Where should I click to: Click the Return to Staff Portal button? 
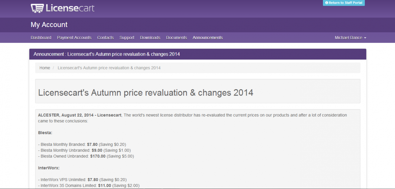pos(344,3)
